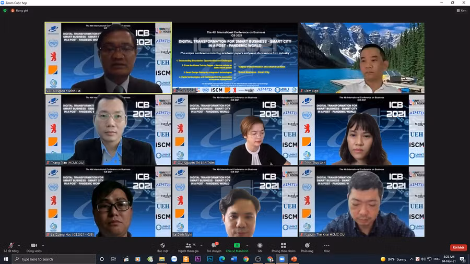Expand participants options arrow
The image size is (470, 264).
click(x=202, y=245)
